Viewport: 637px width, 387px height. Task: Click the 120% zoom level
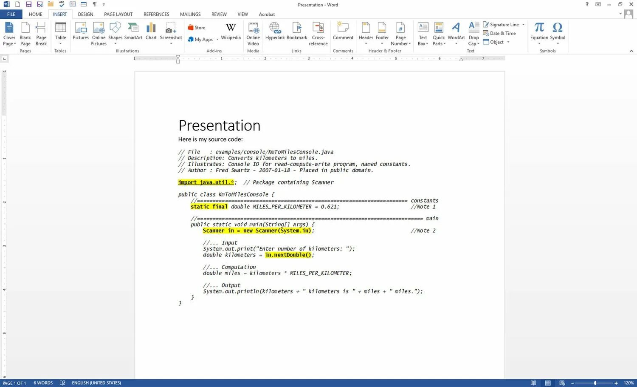pyautogui.click(x=629, y=383)
